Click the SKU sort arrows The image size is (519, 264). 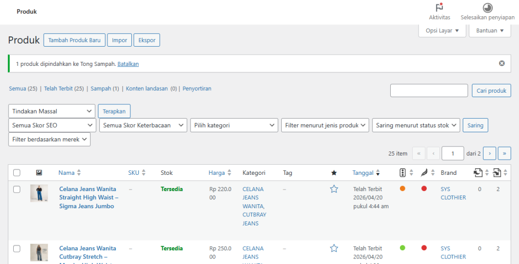[143, 173]
